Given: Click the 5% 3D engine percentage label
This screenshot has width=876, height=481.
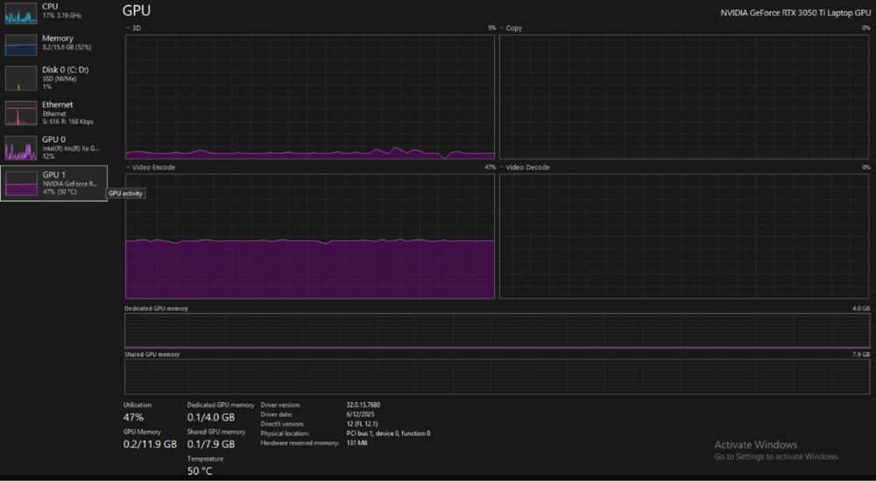Looking at the screenshot, I should coord(491,28).
